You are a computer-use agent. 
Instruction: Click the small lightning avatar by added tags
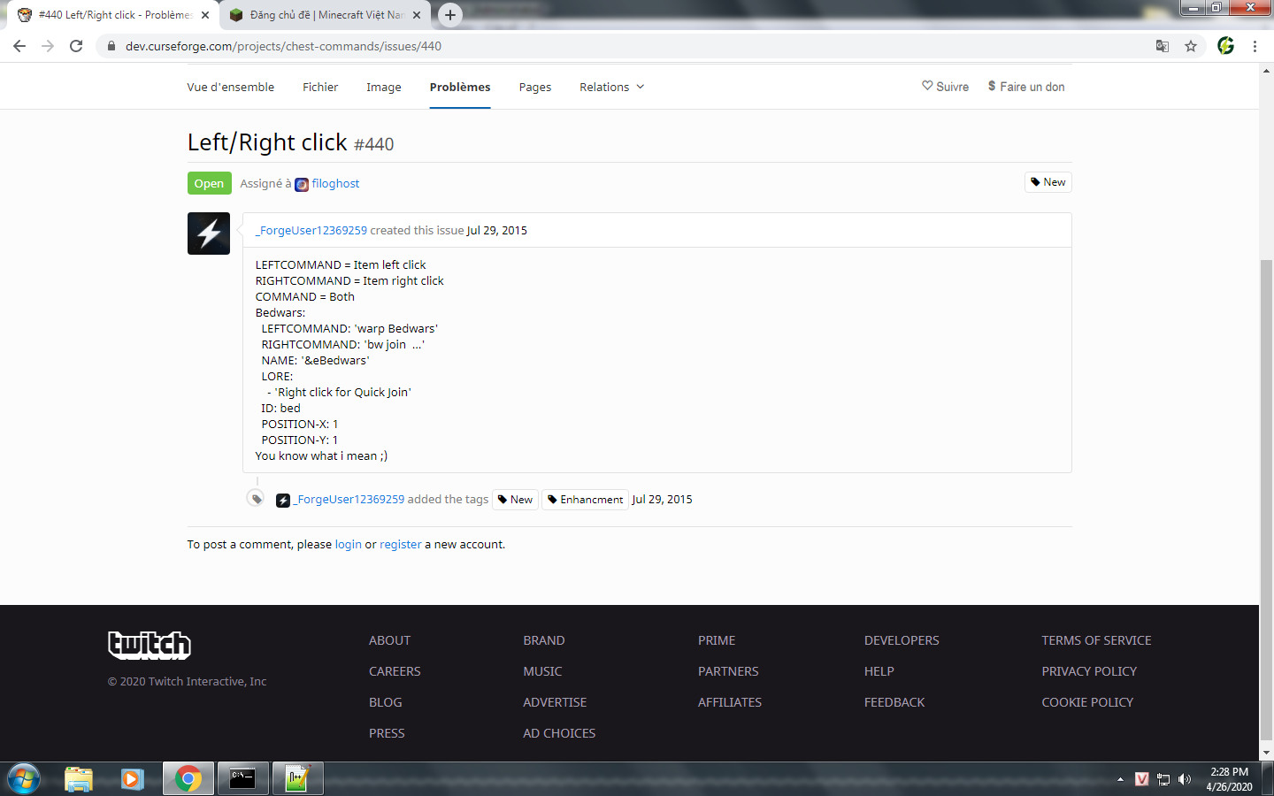point(283,501)
